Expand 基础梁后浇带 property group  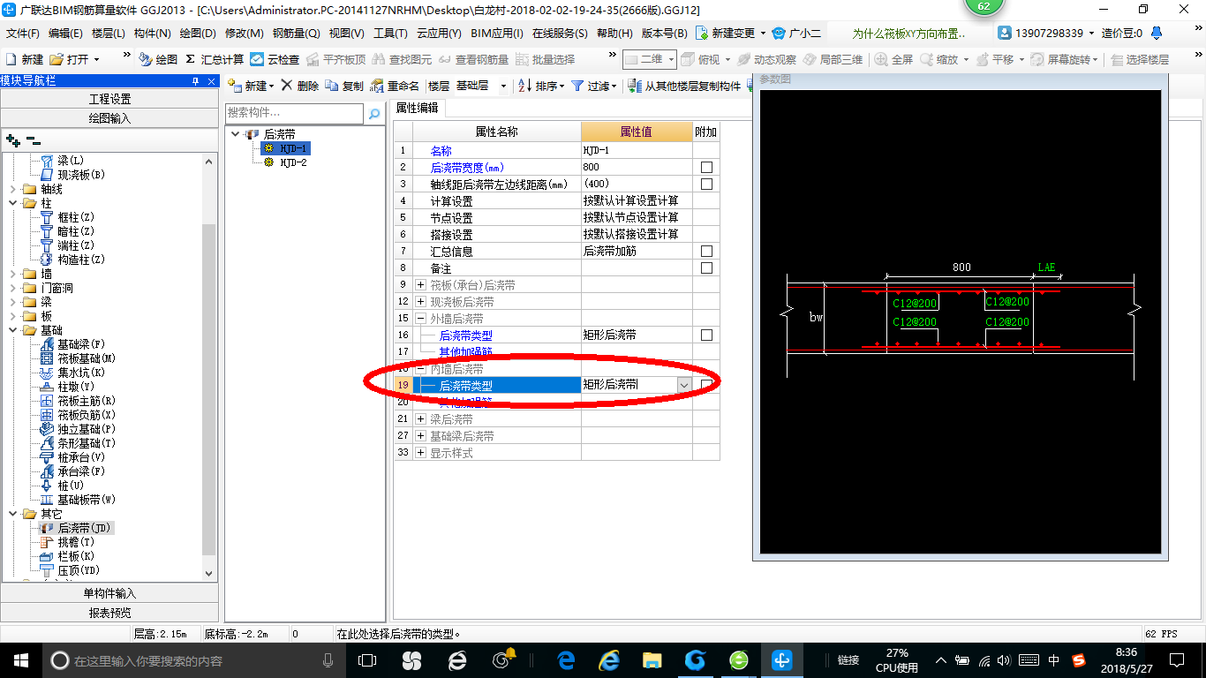pyautogui.click(x=420, y=436)
